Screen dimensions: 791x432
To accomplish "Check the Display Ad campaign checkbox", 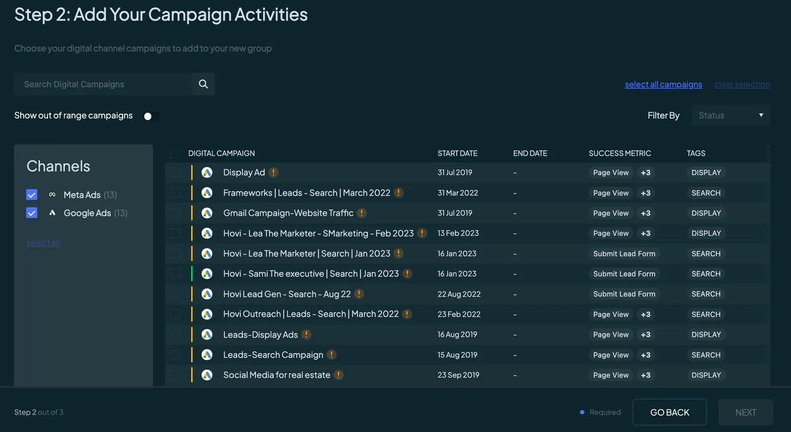I will click(x=175, y=173).
